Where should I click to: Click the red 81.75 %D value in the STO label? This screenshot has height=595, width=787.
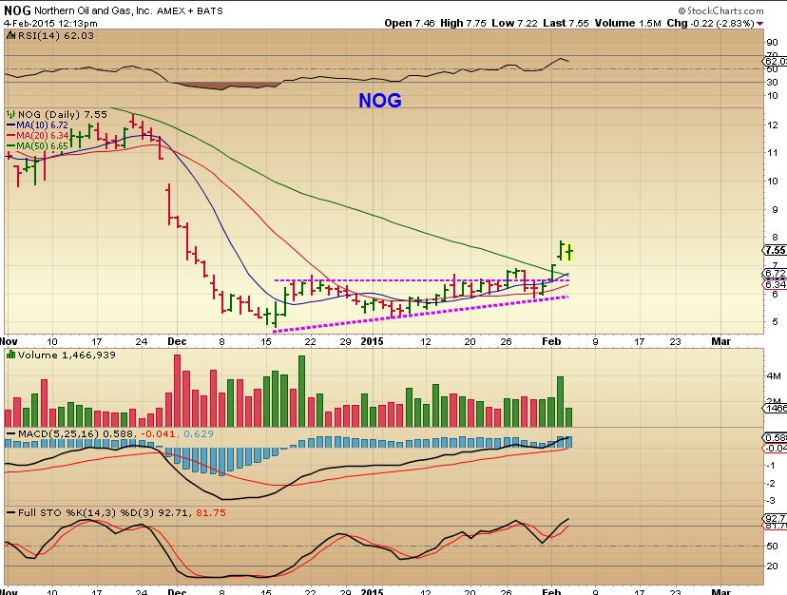pos(211,512)
